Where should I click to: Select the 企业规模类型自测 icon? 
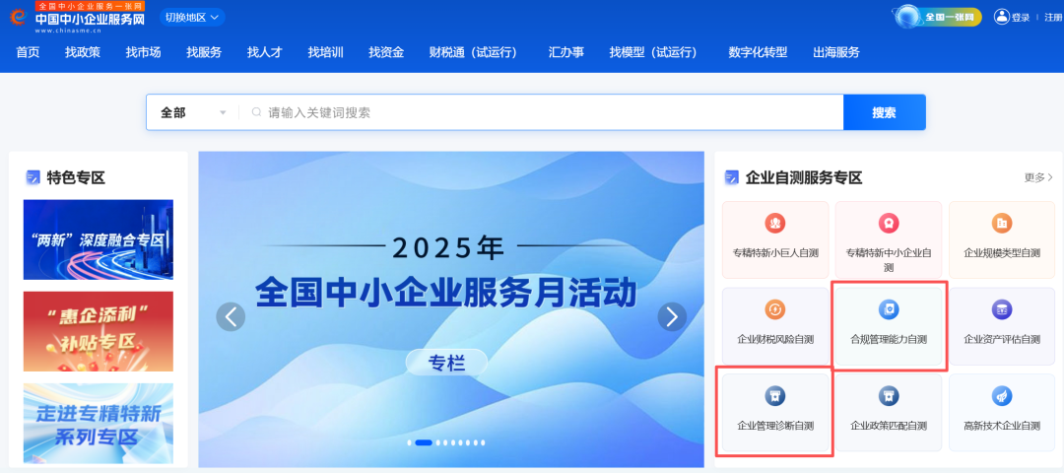(x=1002, y=224)
